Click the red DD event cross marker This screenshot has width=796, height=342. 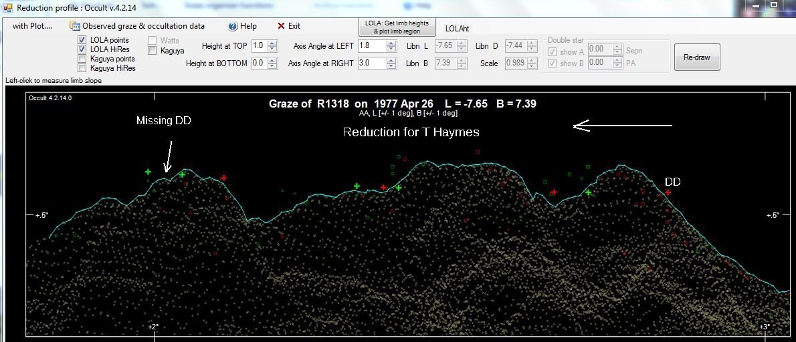(668, 192)
